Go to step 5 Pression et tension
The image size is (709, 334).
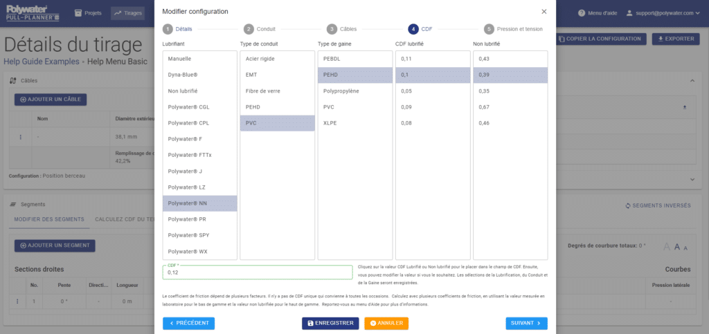pyautogui.click(x=513, y=29)
